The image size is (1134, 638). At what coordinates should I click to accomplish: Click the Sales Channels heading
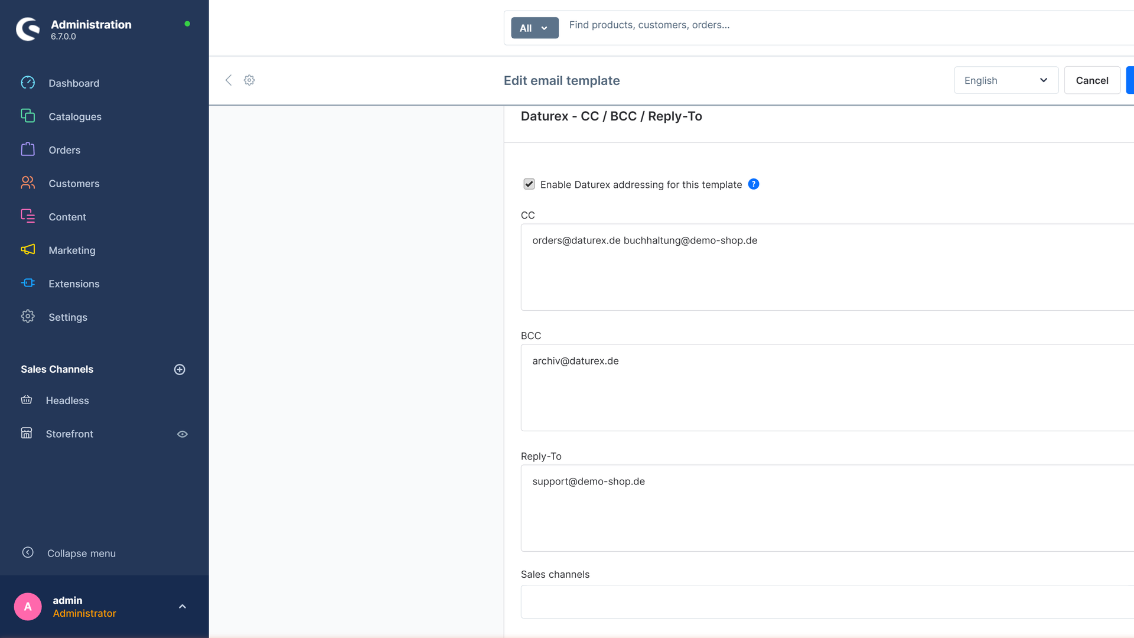pos(57,369)
